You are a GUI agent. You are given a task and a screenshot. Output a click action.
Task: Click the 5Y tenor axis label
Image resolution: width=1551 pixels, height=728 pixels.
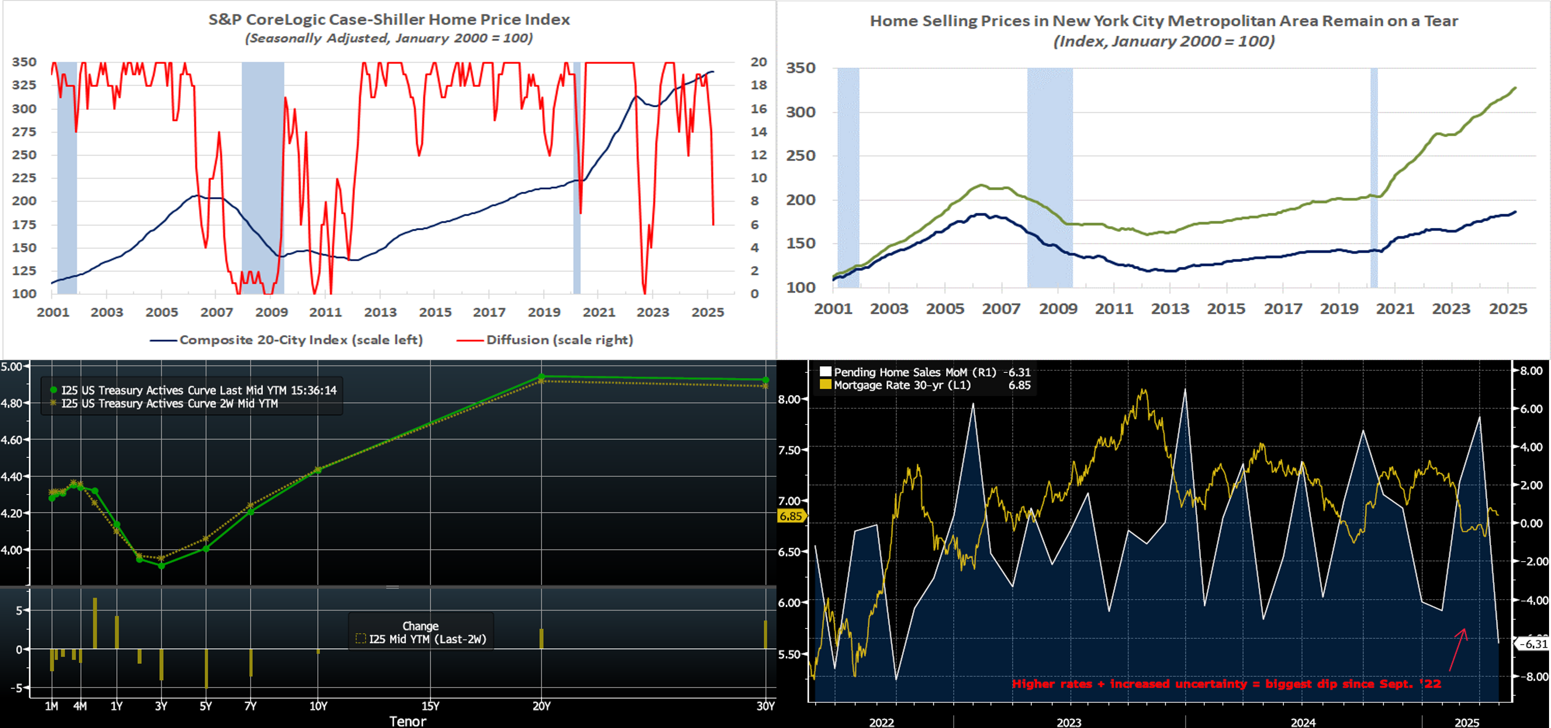click(x=206, y=706)
